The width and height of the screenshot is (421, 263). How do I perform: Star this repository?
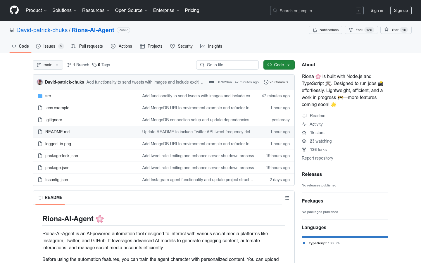pyautogui.click(x=396, y=30)
